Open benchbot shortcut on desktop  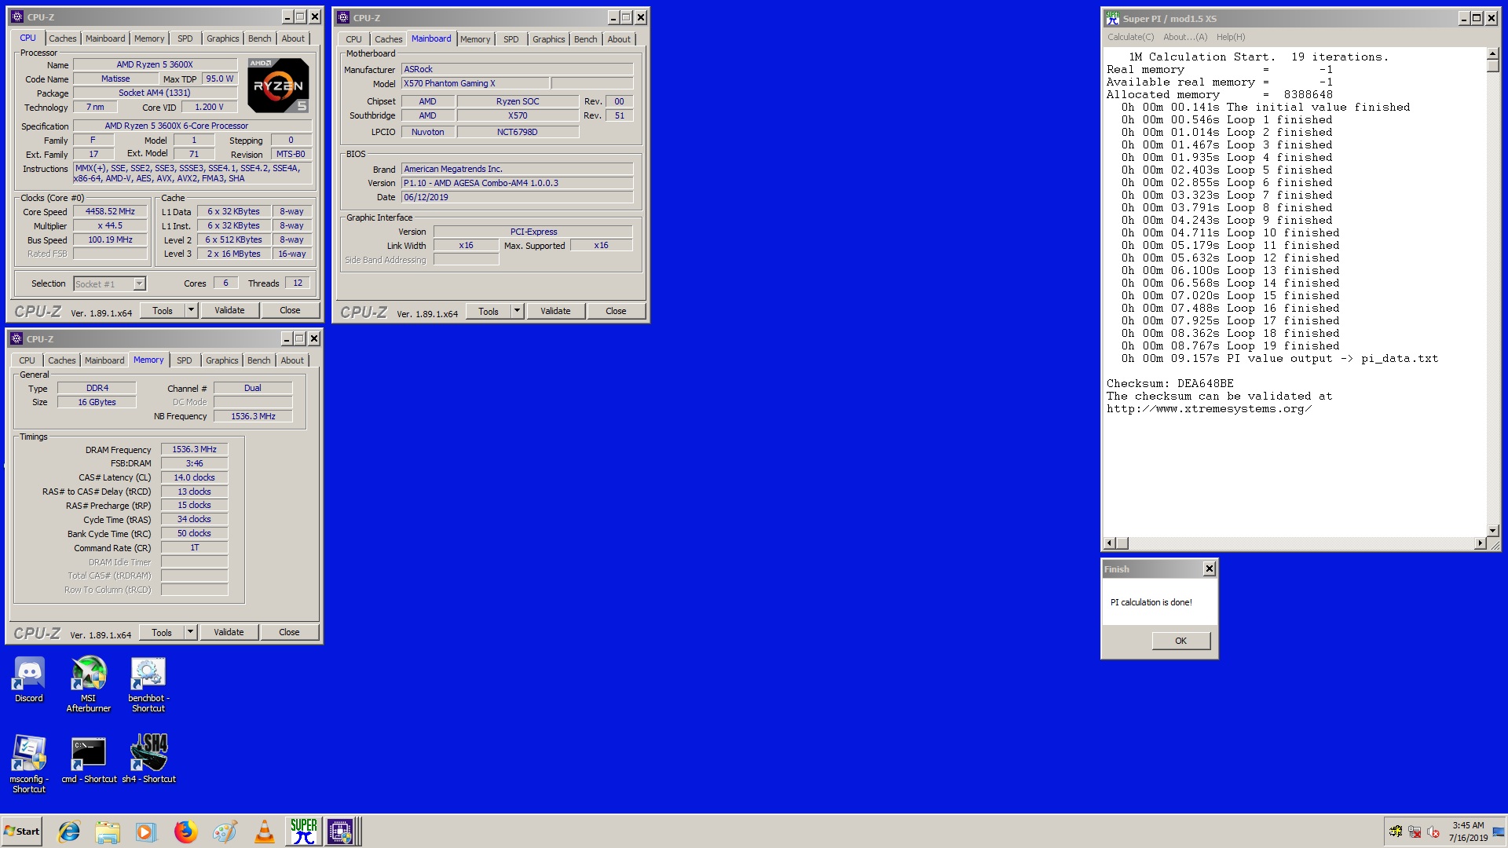click(x=148, y=685)
